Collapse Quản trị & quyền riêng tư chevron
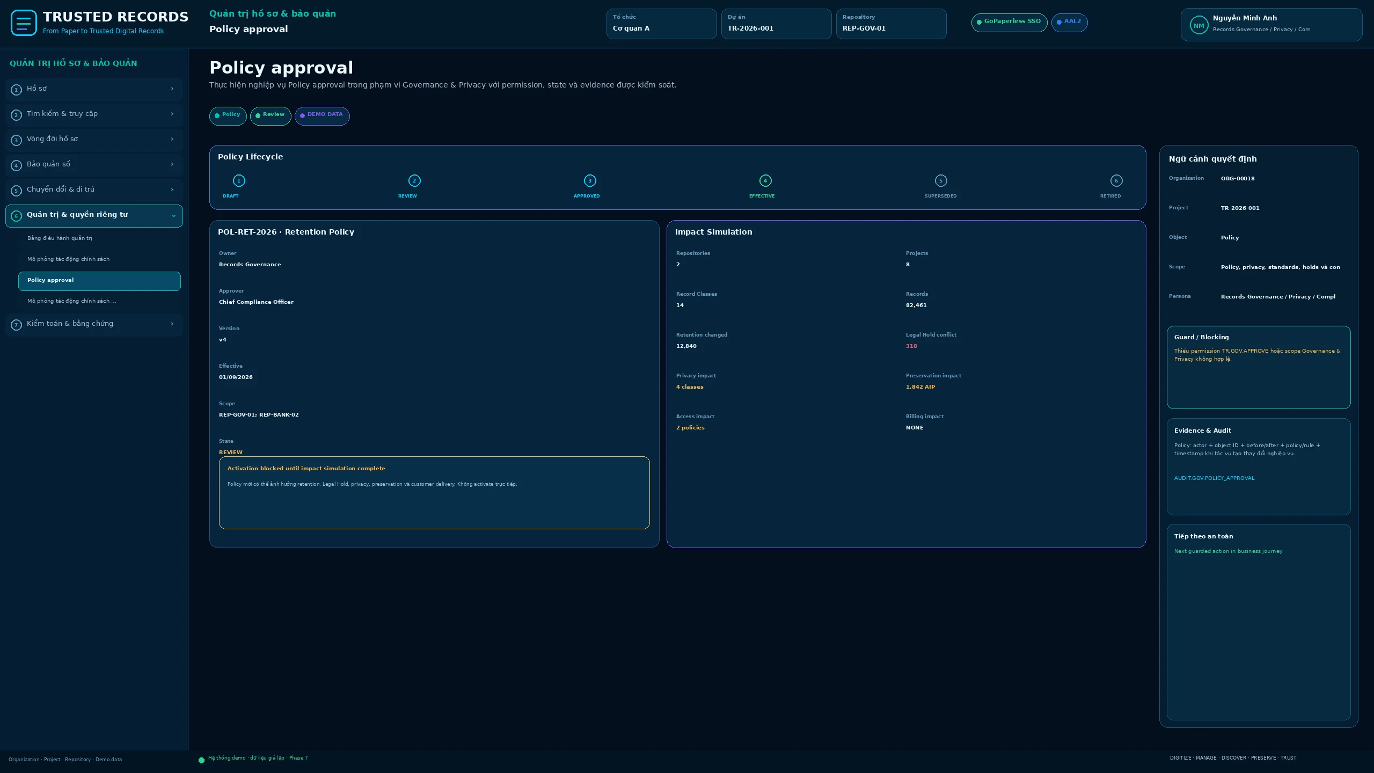 pyautogui.click(x=174, y=216)
